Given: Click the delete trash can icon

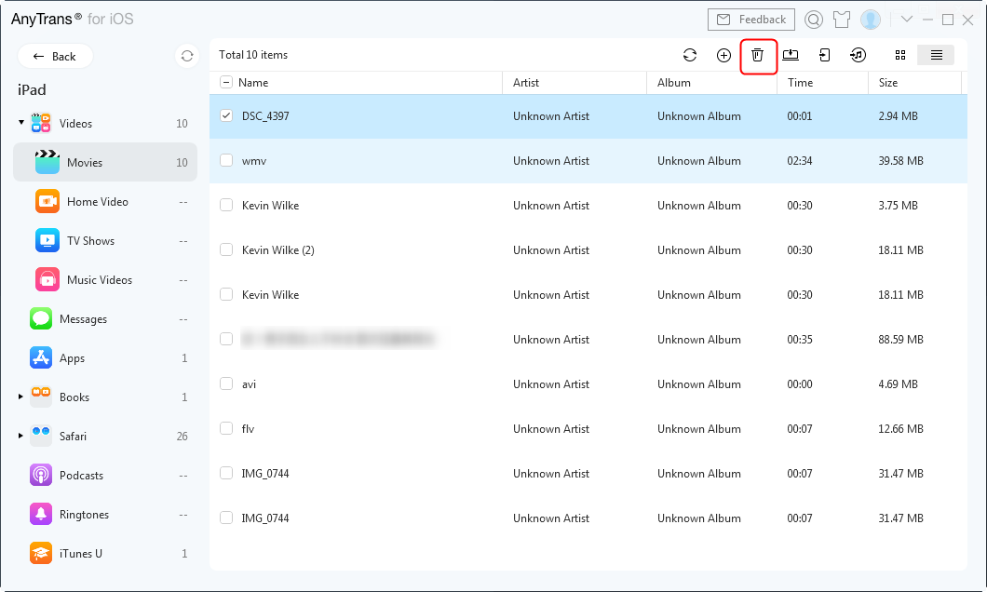Looking at the screenshot, I should coord(758,56).
